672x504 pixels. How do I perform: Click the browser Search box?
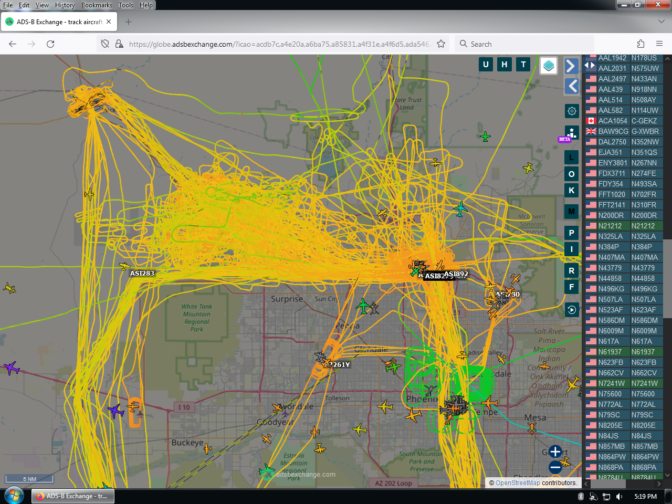point(525,44)
